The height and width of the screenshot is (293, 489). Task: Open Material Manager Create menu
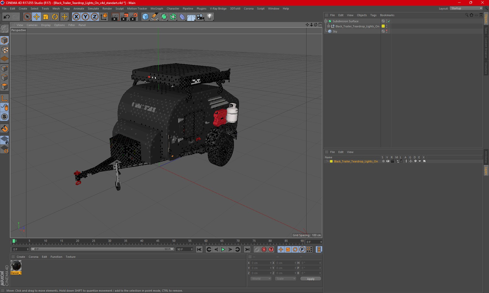click(21, 257)
